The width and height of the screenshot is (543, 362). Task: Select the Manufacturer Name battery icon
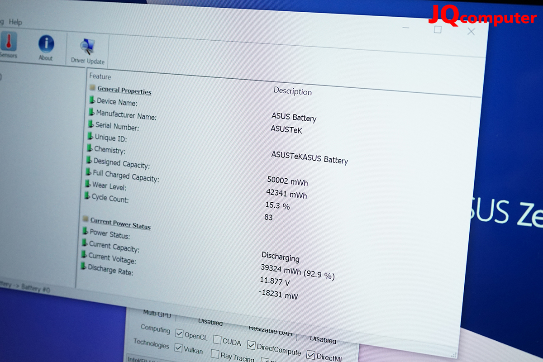[x=91, y=111]
